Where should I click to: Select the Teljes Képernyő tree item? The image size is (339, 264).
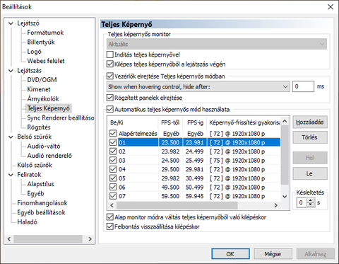[x=48, y=108]
